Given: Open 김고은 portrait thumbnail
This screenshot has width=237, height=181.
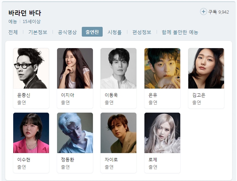Looking at the screenshot, I should (206, 68).
